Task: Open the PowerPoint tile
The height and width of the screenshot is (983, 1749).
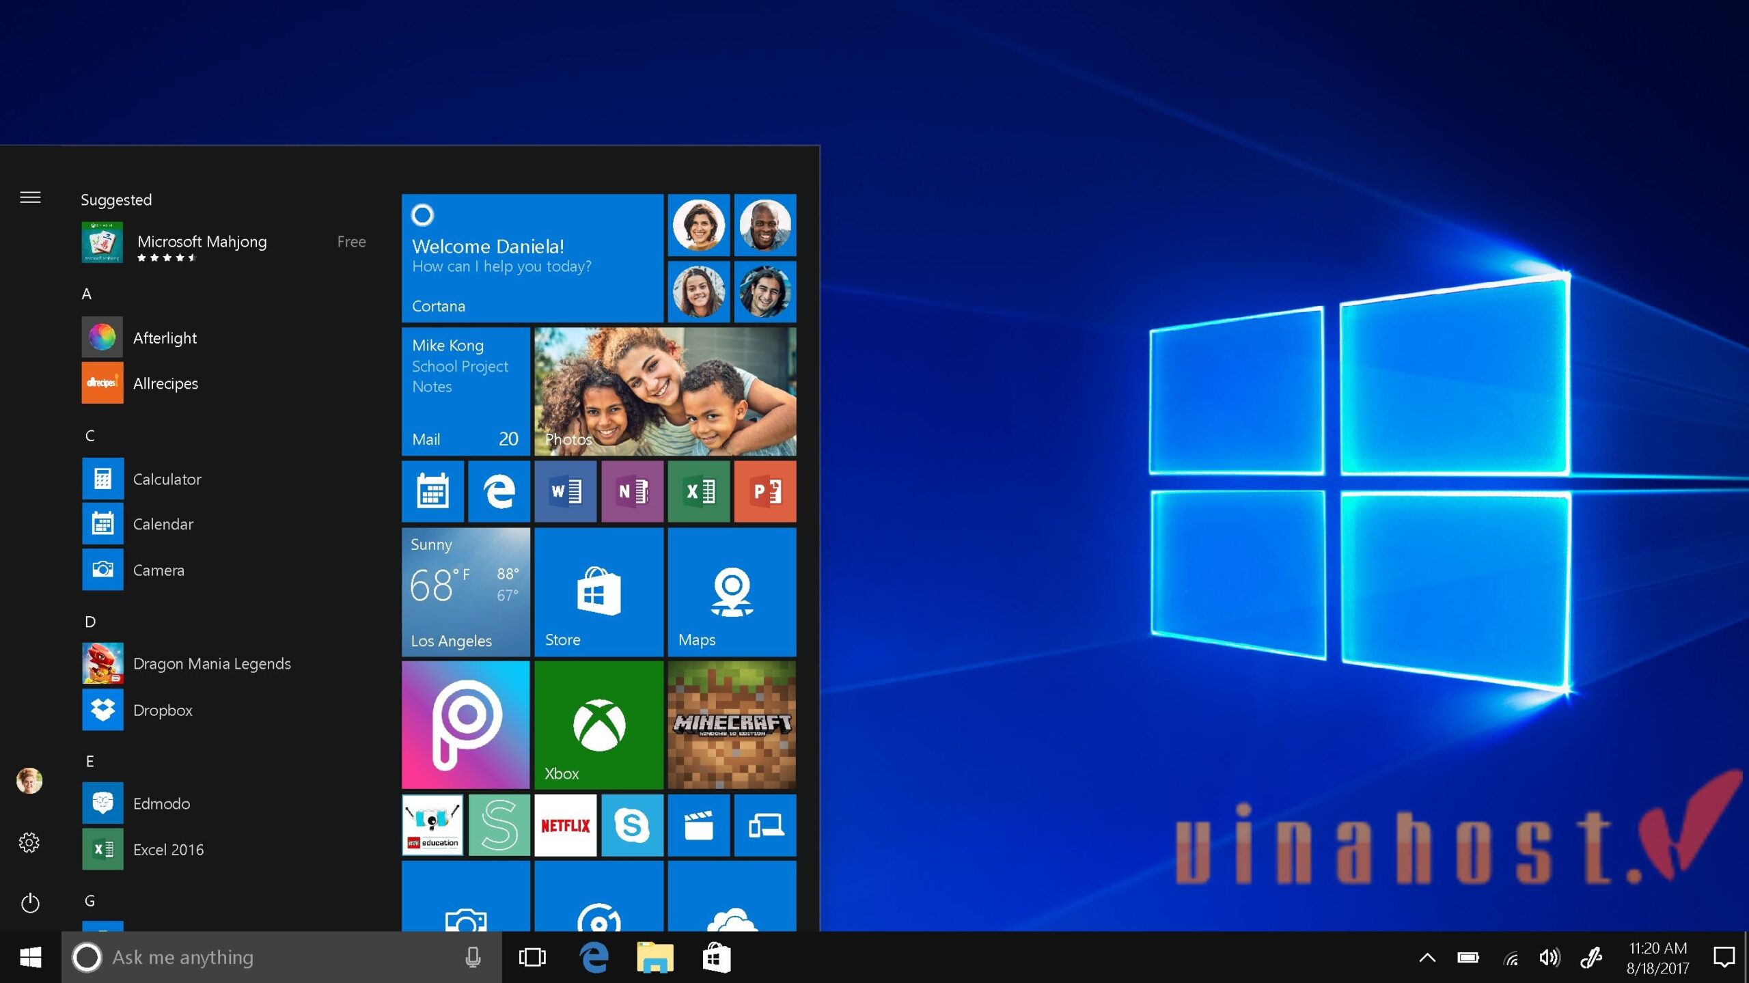Action: pos(765,491)
